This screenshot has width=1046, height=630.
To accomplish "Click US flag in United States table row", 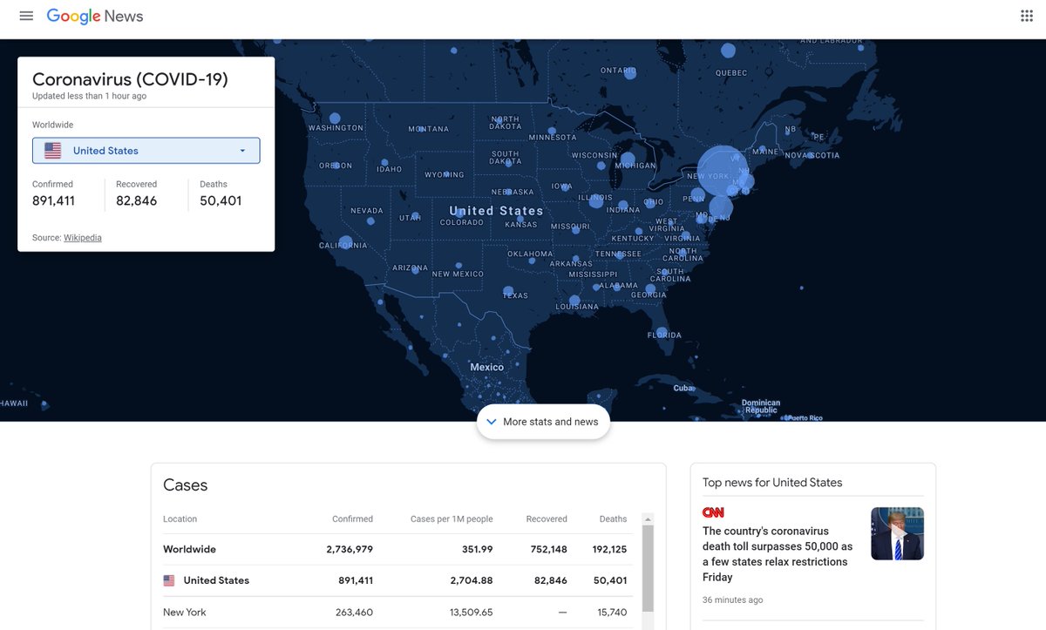I will (x=169, y=580).
